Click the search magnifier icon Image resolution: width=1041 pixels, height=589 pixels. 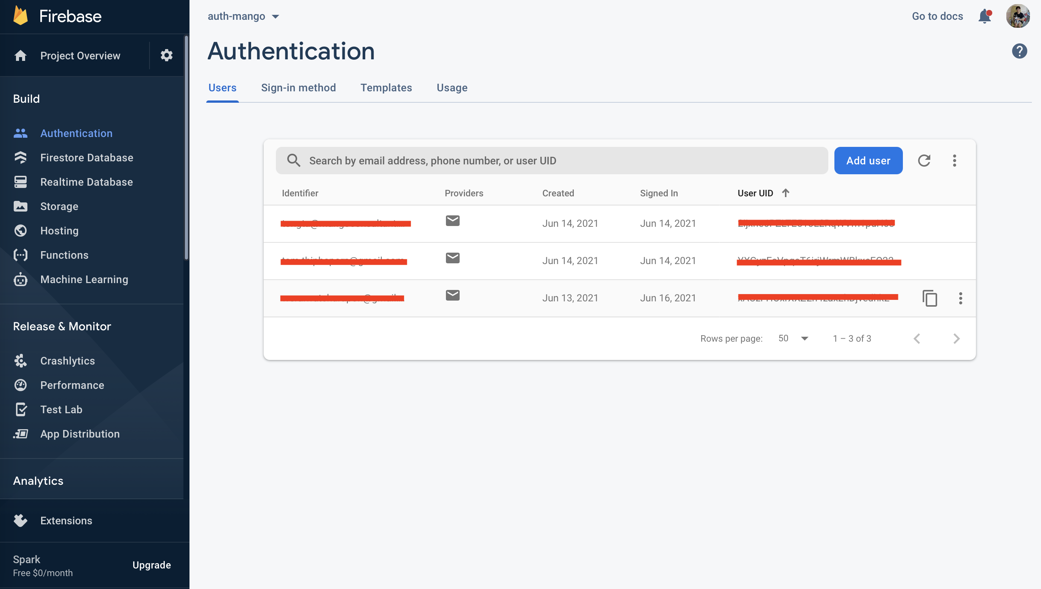[294, 161]
